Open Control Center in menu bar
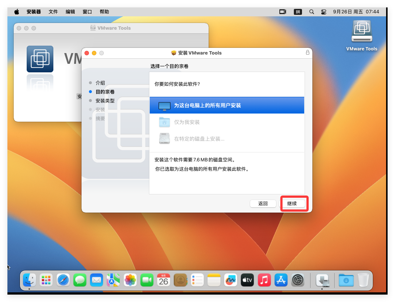 pyautogui.click(x=324, y=12)
